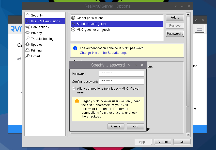This screenshot has height=150, width=216.
Task: Select the Standard user (user) row
Action: tap(117, 24)
